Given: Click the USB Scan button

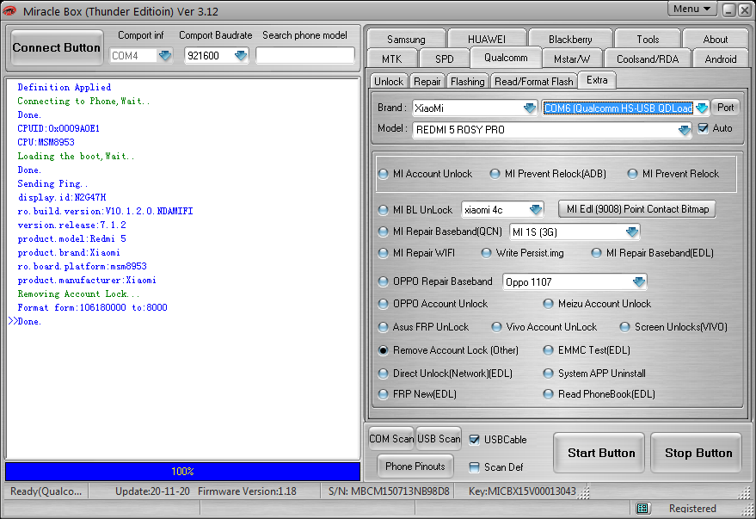Looking at the screenshot, I should pyautogui.click(x=439, y=439).
